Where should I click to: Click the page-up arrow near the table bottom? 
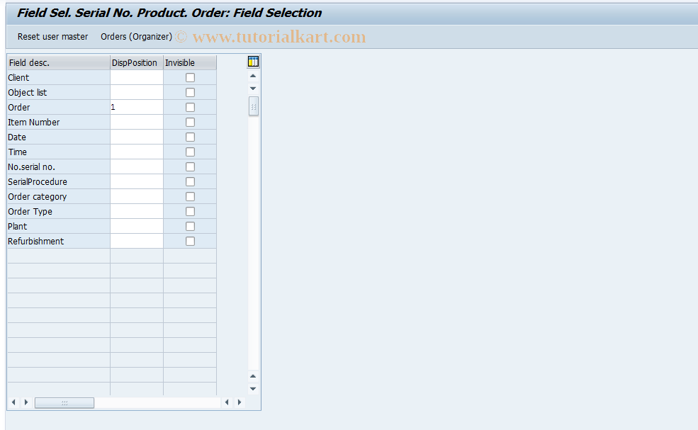tap(253, 376)
